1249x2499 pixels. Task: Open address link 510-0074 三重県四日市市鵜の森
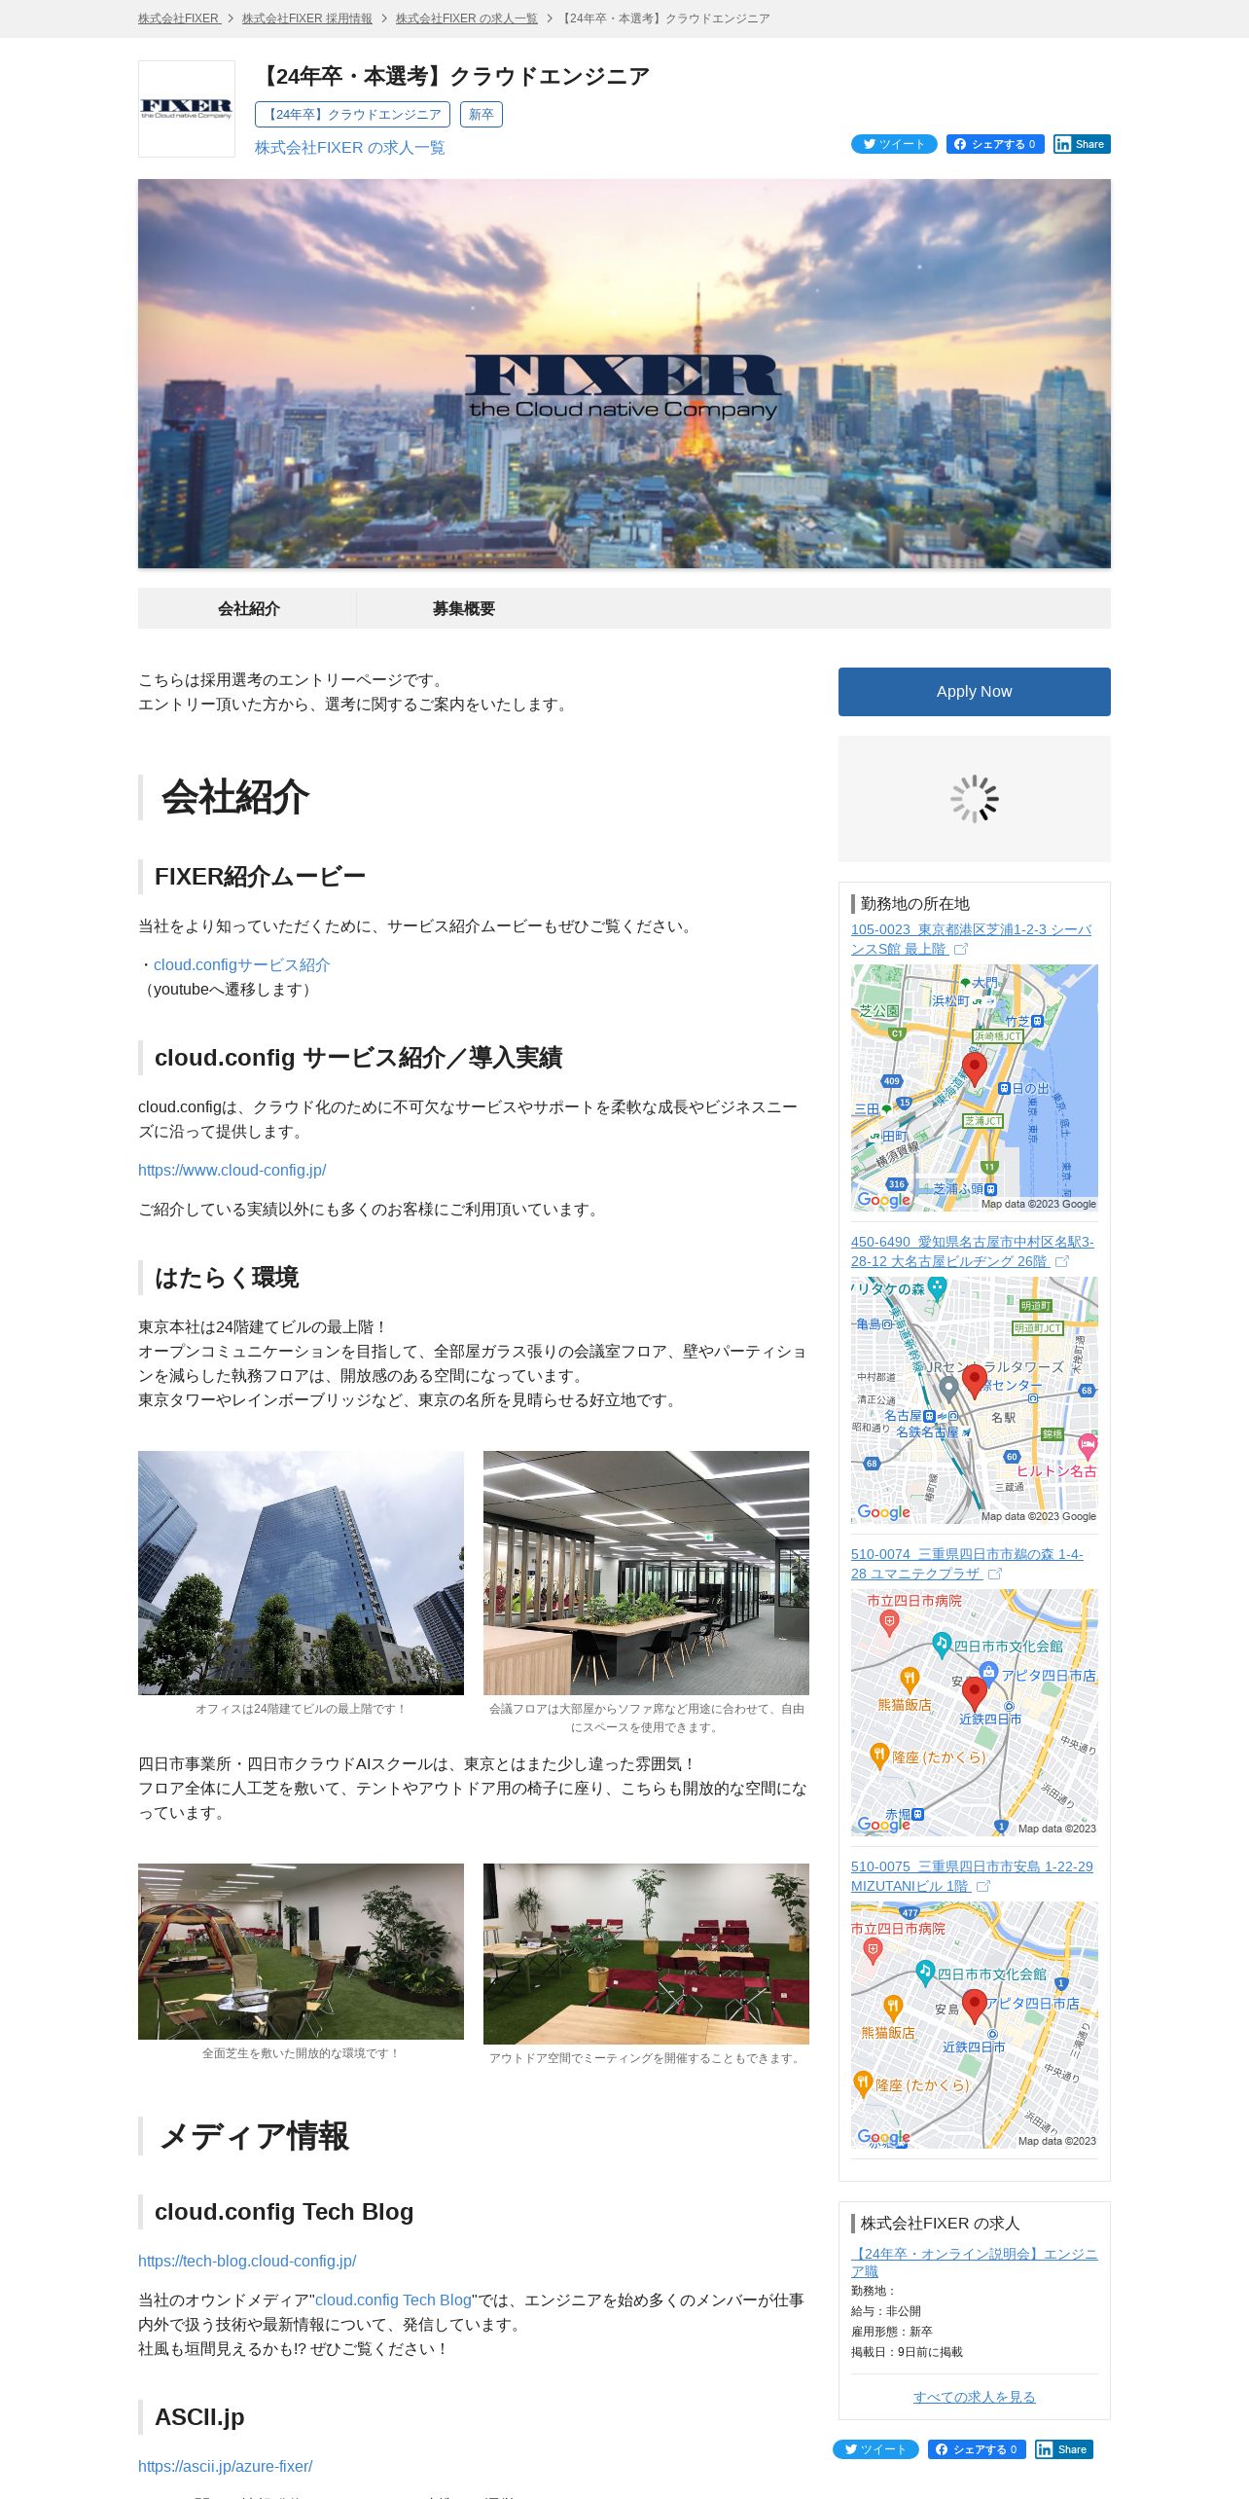pyautogui.click(x=967, y=1564)
